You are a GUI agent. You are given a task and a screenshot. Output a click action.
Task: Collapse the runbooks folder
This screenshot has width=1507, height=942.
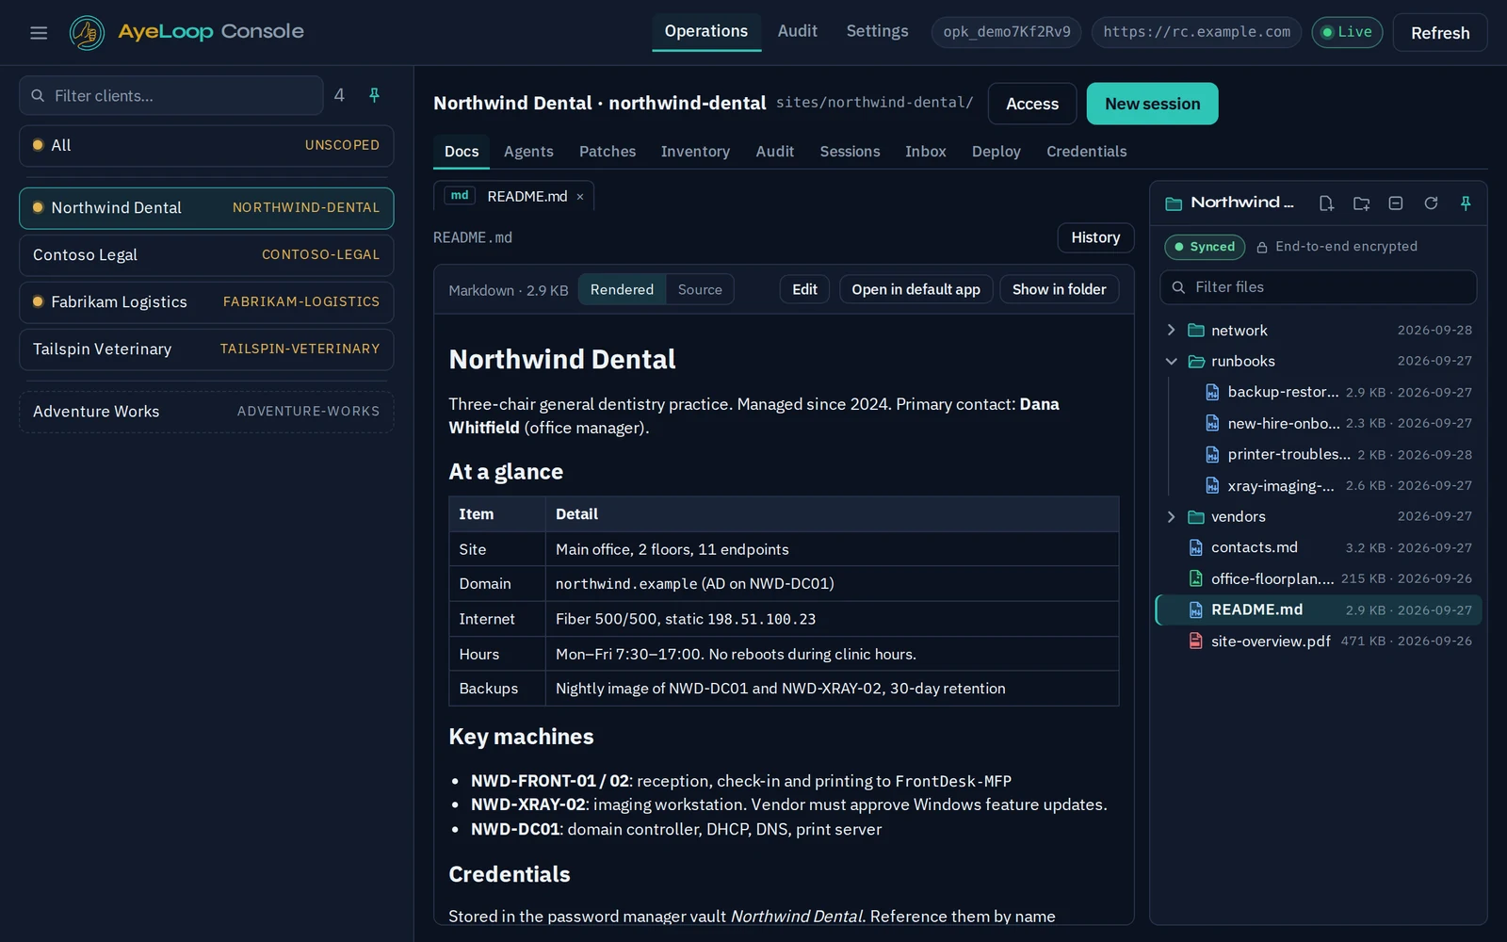click(x=1171, y=361)
